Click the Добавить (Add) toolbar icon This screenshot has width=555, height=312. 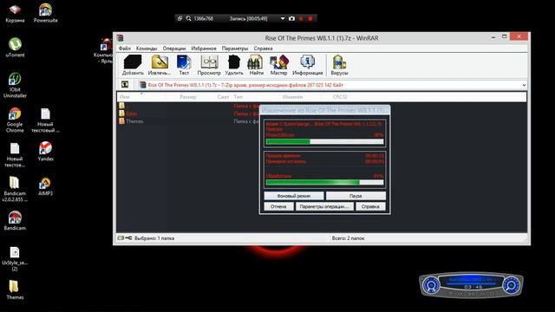133,65
